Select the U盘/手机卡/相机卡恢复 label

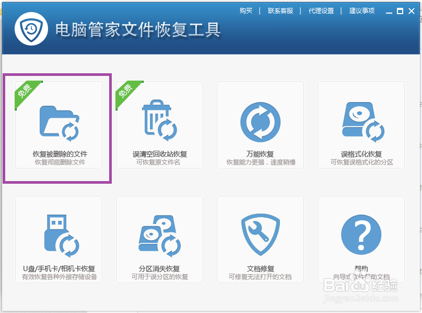click(x=59, y=269)
